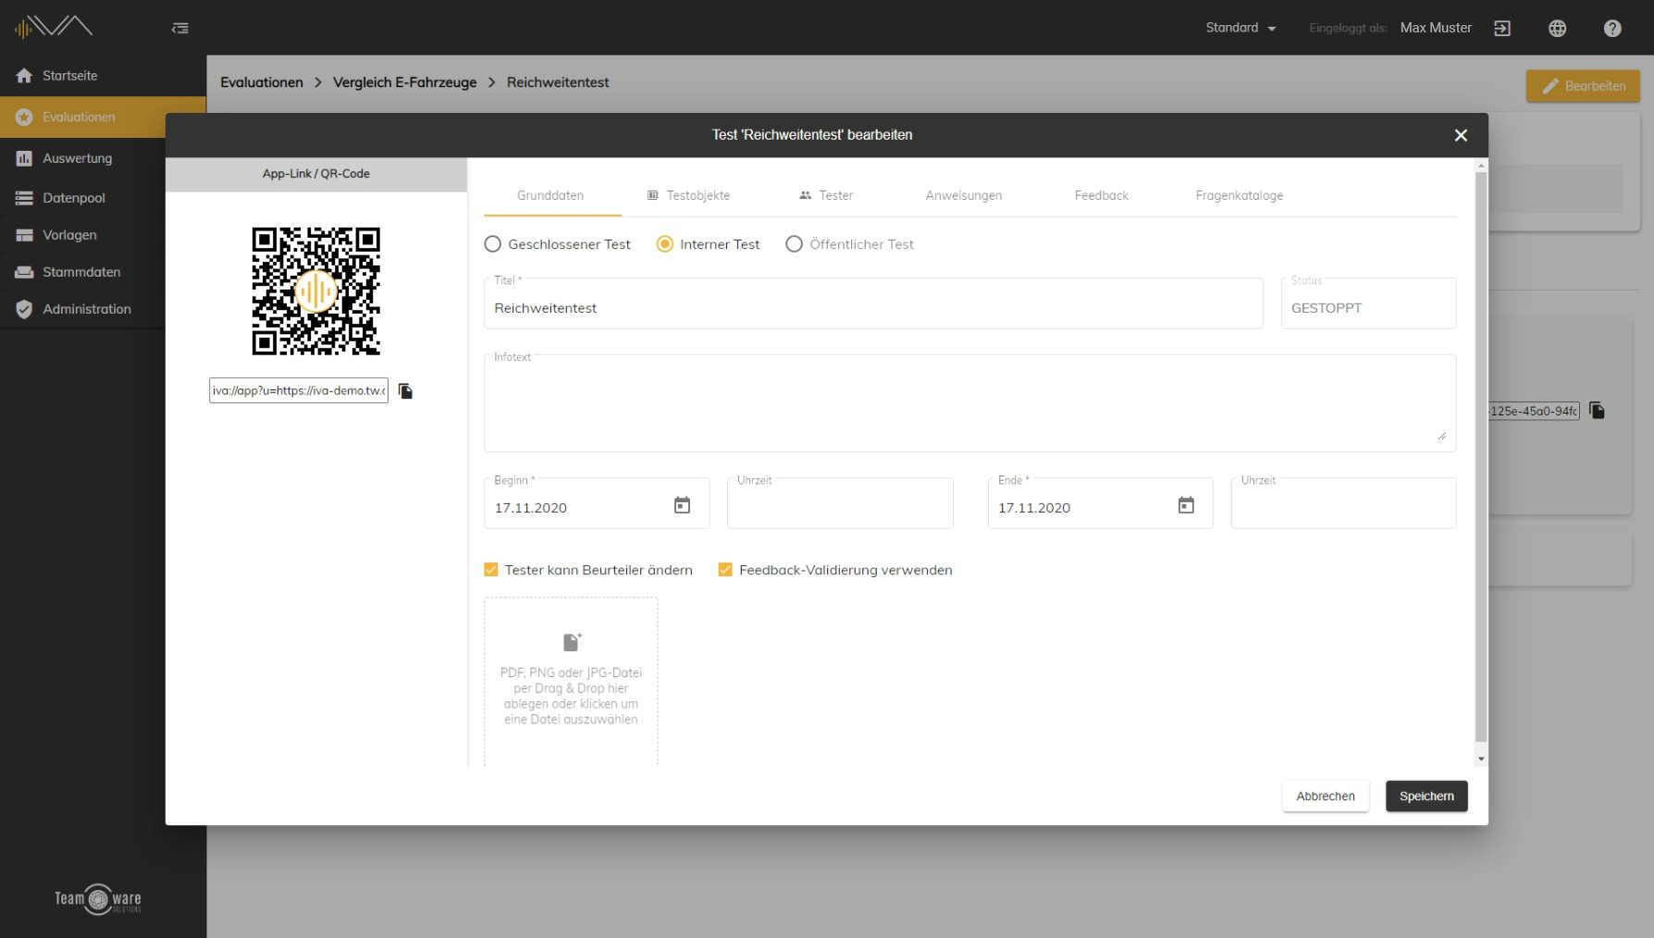Close the Reichweitentest edit dialog
Viewport: 1654px width, 938px height.
coord(1461,135)
